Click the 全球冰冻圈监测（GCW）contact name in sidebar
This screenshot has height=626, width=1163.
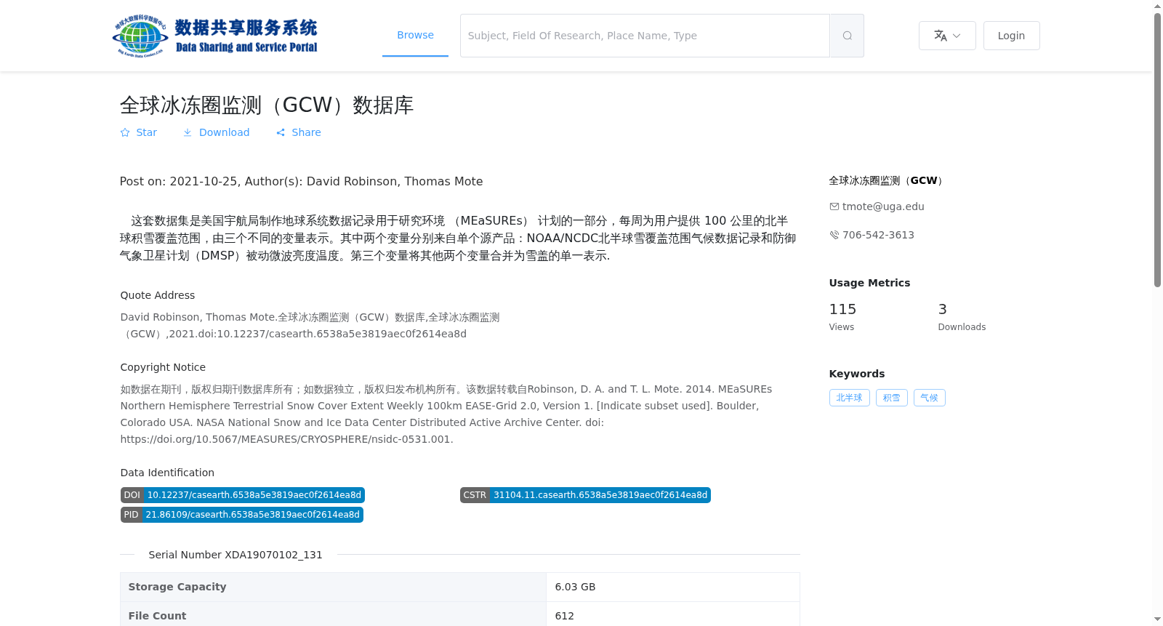click(x=886, y=180)
